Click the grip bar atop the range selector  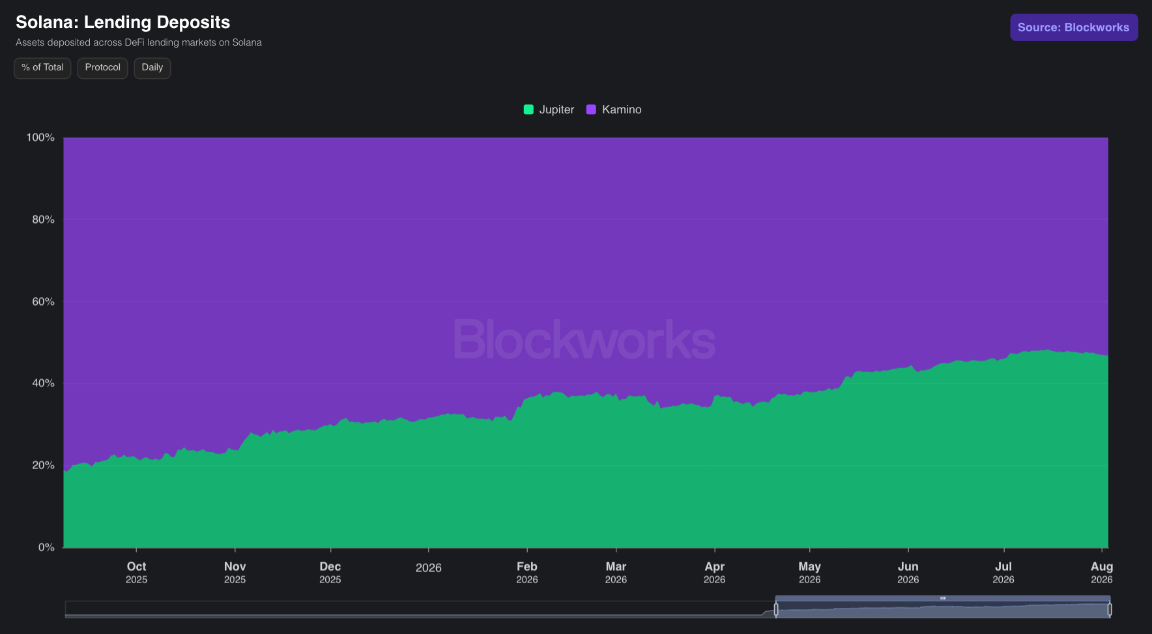click(x=943, y=598)
